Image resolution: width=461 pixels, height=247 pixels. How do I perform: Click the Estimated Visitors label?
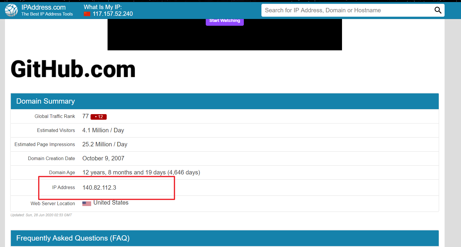[x=56, y=130]
